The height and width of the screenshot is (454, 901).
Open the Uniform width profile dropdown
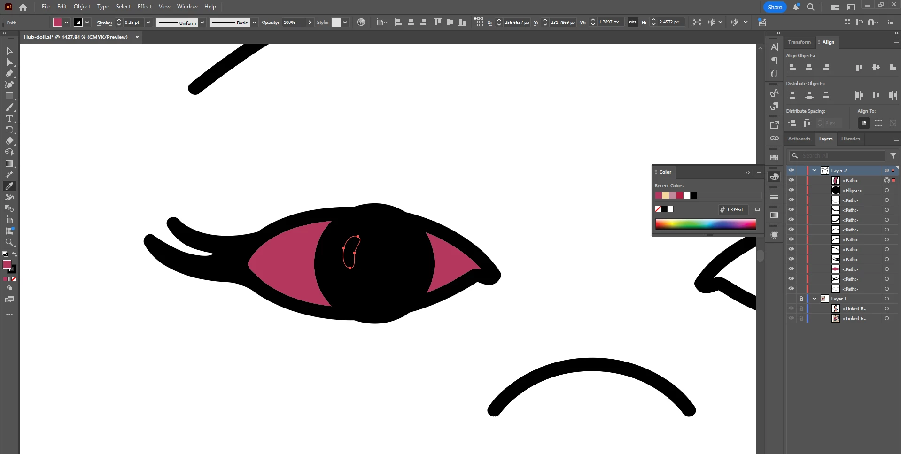pyautogui.click(x=202, y=22)
